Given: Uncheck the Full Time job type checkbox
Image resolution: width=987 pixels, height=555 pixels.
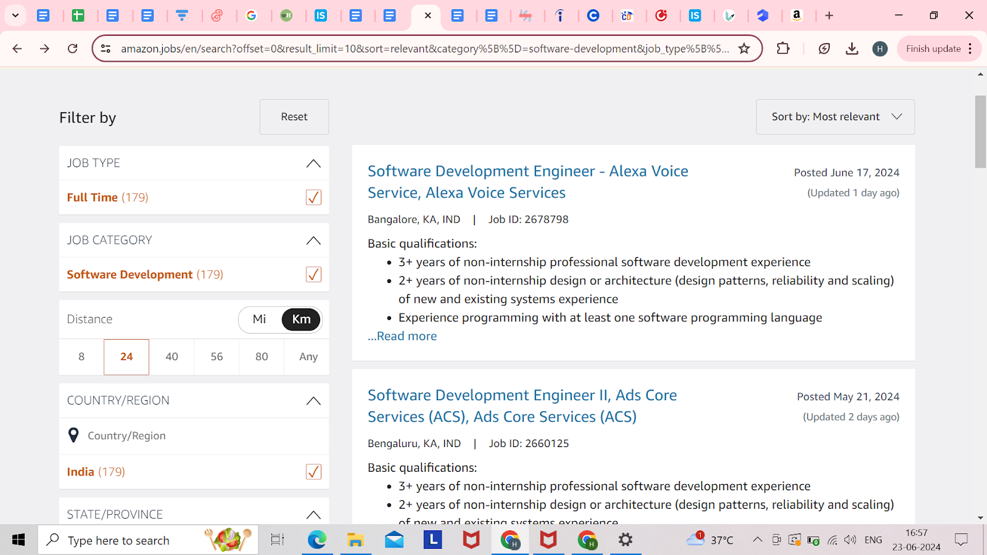Looking at the screenshot, I should pyautogui.click(x=313, y=197).
